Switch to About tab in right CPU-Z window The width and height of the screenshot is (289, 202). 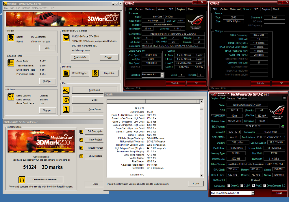(276, 9)
